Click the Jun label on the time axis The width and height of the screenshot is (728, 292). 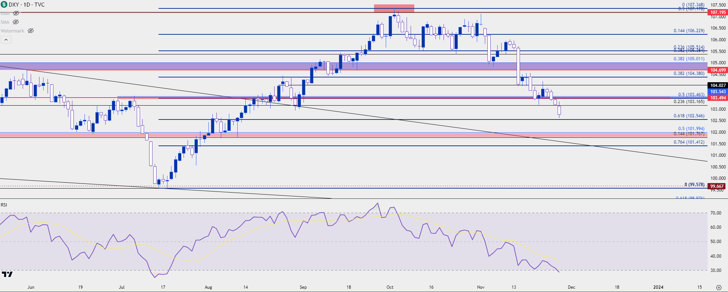tap(31, 287)
